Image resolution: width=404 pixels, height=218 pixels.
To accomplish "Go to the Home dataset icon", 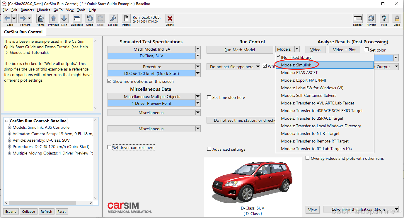I will (41, 18).
